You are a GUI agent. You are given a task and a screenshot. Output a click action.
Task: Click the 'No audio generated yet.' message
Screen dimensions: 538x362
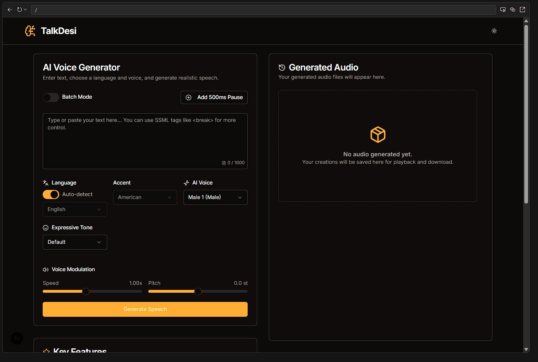378,154
